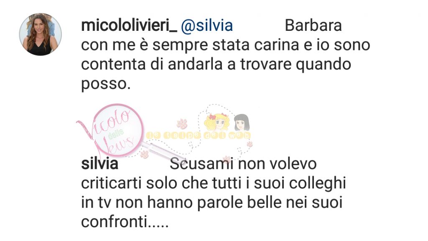Viewport: 428px width, 241px height.
Task: Click the blonde cartoon girl face icon
Action: click(217, 122)
